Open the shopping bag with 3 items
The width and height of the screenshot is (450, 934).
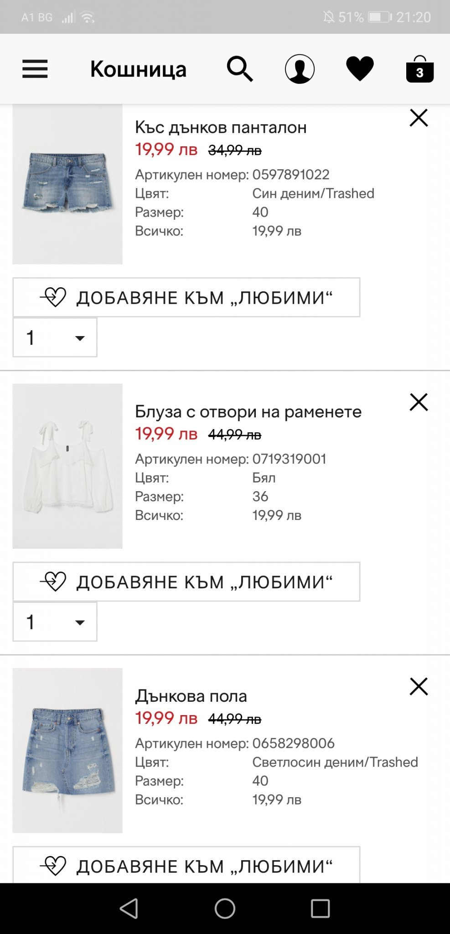[x=419, y=70]
